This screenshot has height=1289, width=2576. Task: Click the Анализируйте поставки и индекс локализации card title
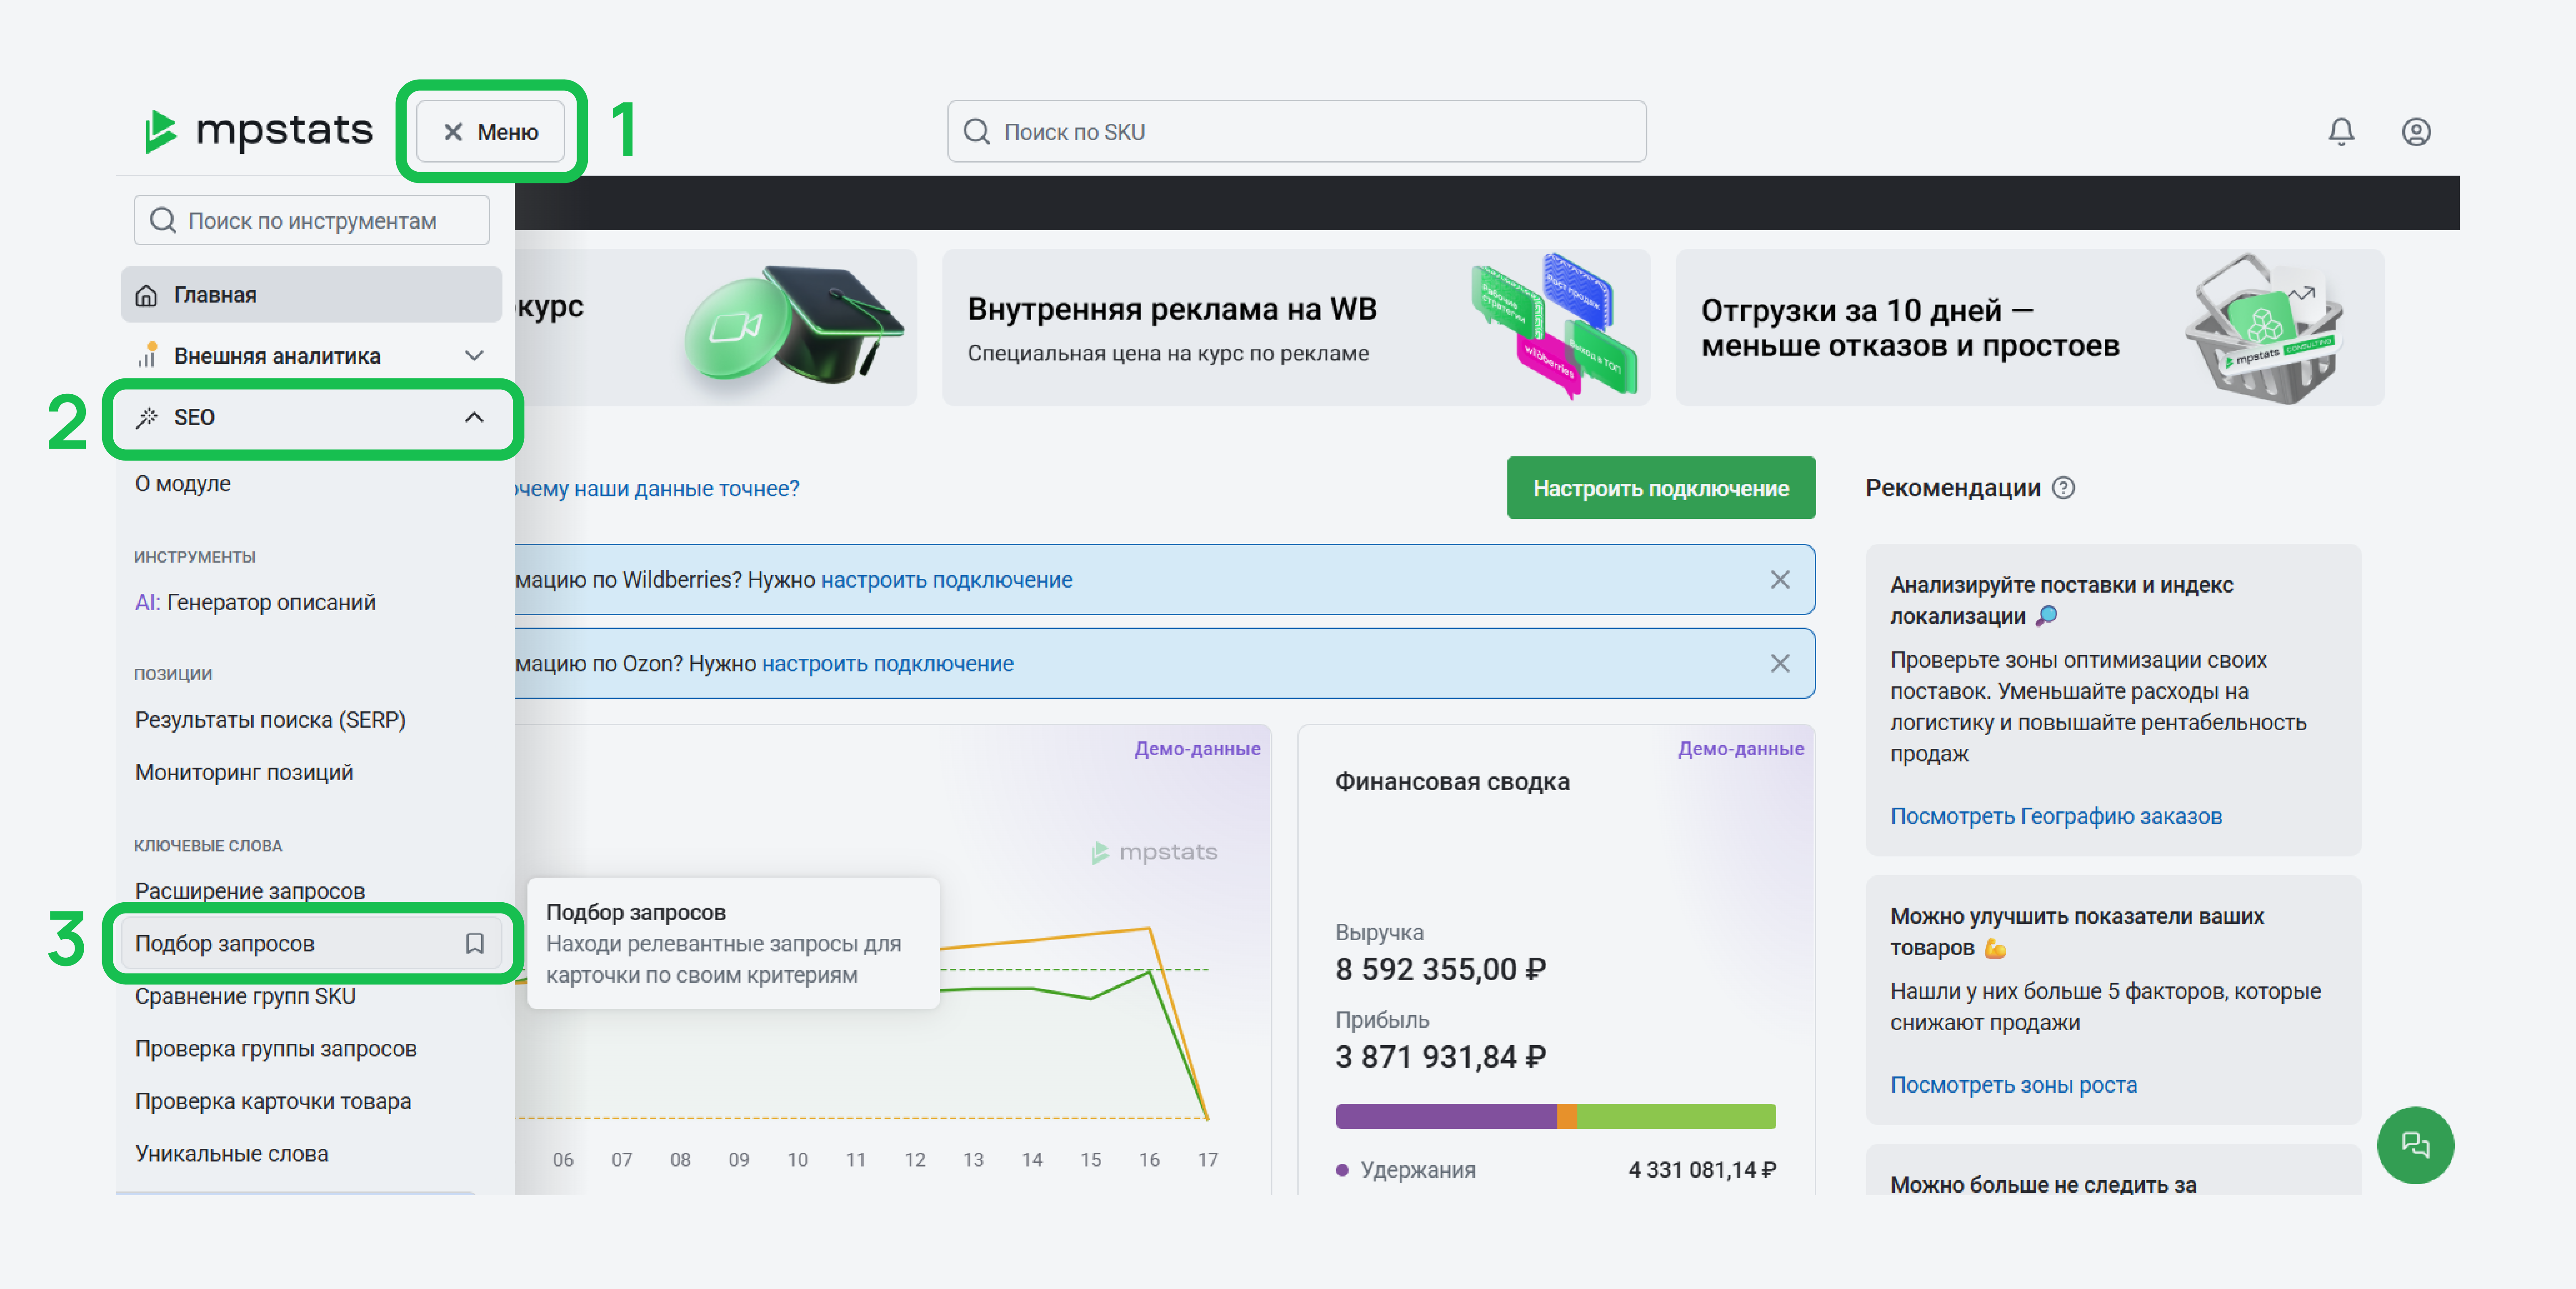[x=2061, y=600]
